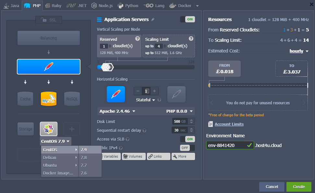Open the hourly cost period dropdown
315x193 pixels.
pyautogui.click(x=299, y=51)
